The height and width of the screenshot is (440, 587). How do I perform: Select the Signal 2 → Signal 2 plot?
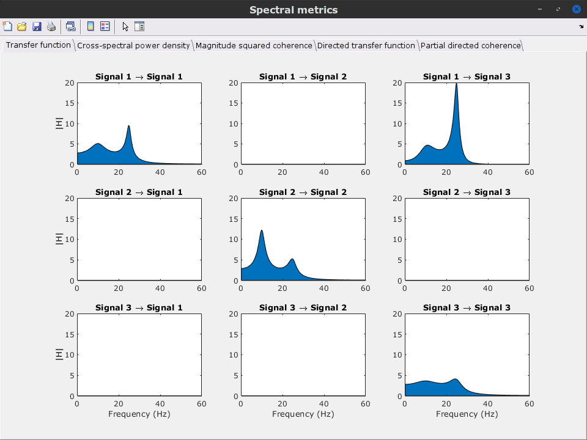click(303, 239)
